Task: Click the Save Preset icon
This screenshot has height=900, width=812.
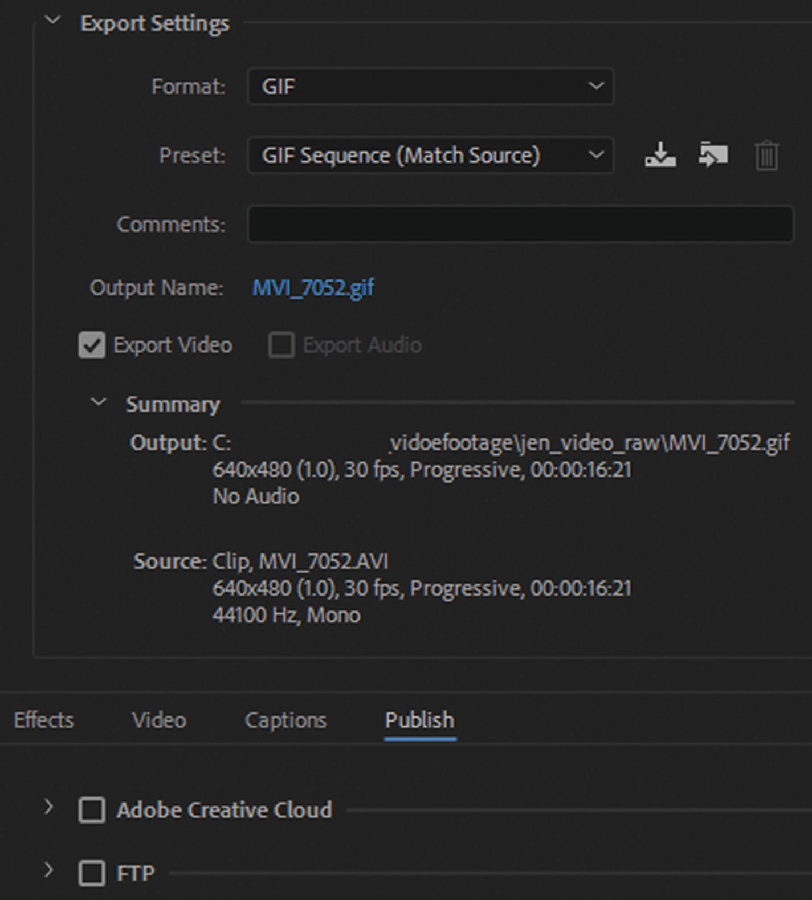Action: (660, 155)
